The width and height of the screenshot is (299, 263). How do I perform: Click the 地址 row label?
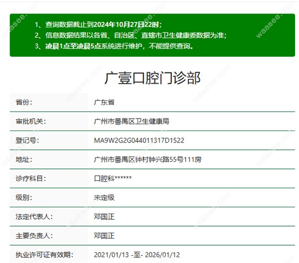click(x=23, y=159)
